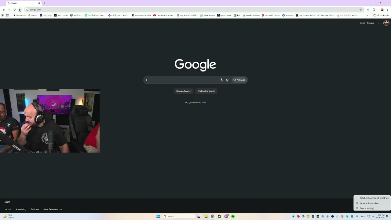391x220 pixels.
Task: Open the Spotify Web Player bookmark
Action: coord(95,15)
